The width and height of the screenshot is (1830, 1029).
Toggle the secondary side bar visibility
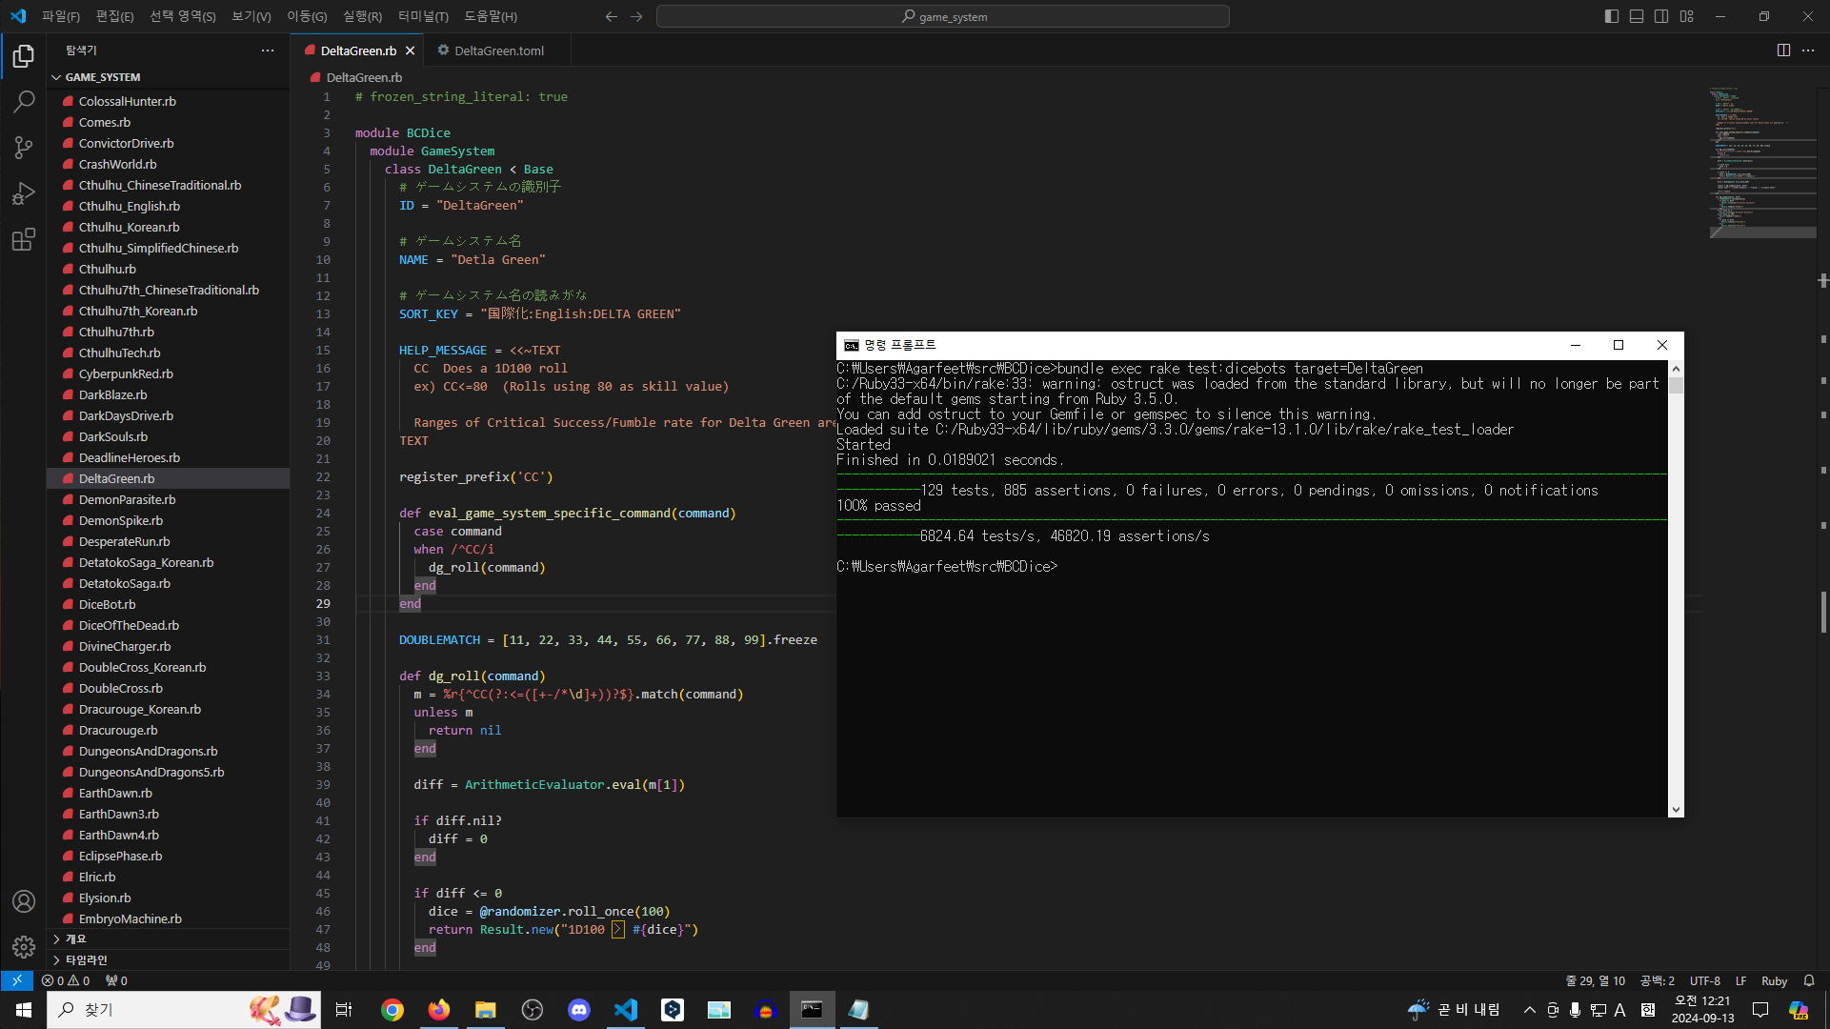1661,16
